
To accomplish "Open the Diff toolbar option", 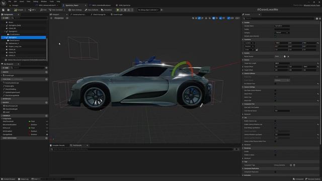I will pos(32,10).
